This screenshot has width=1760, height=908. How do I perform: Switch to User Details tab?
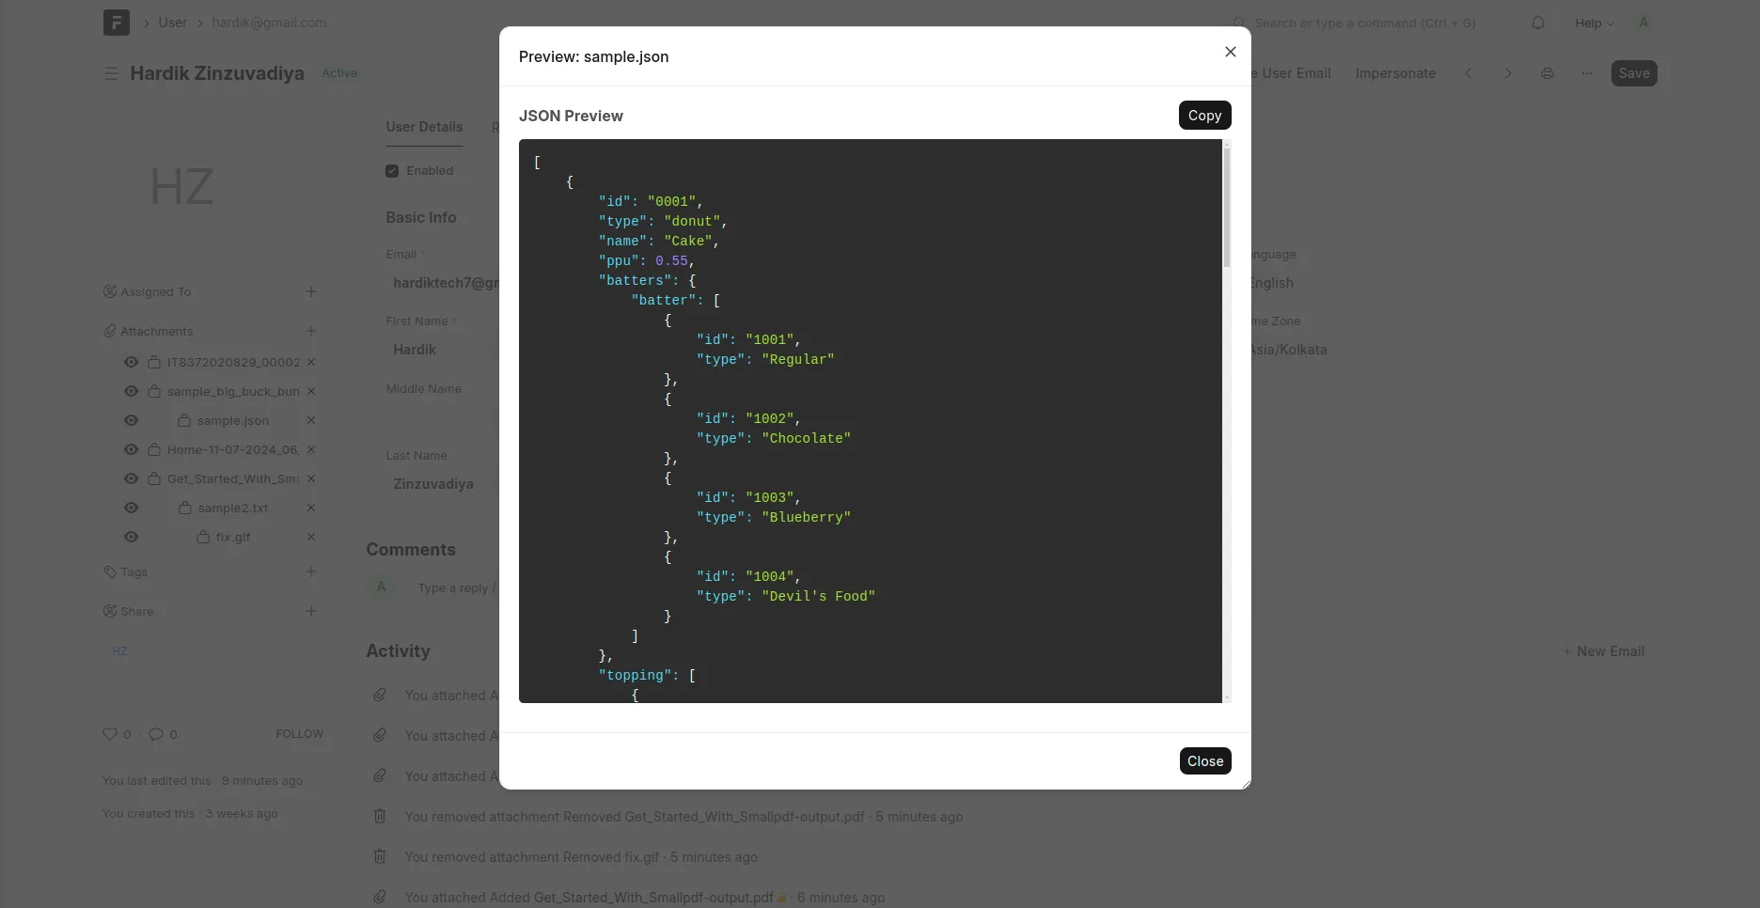424,127
